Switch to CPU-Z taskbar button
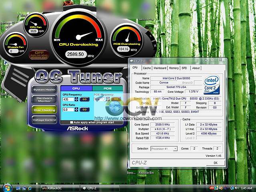Image resolution: width=256 pixels, height=192 pixels. (99, 188)
